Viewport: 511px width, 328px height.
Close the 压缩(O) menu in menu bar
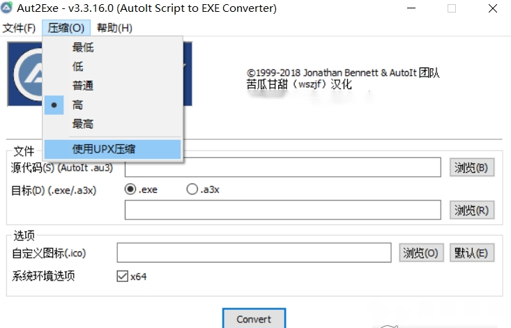(66, 28)
